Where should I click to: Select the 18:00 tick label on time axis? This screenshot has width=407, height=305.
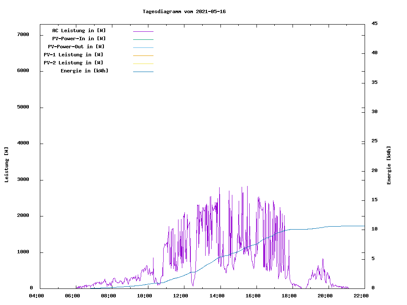[289, 296]
